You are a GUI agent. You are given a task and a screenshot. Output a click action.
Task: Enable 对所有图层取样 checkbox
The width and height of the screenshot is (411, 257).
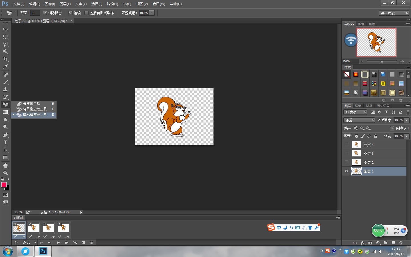(86, 13)
